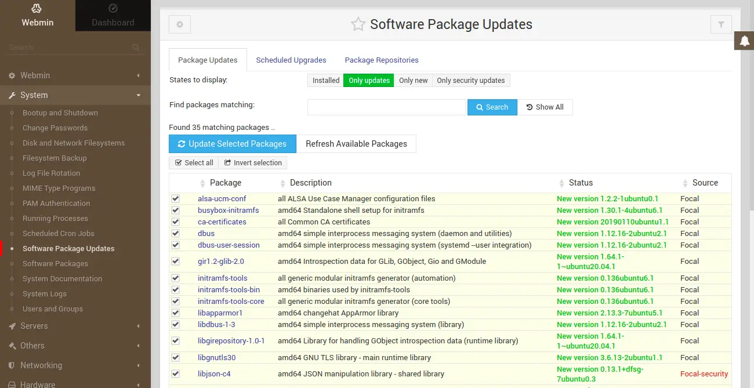This screenshot has width=754, height=388.
Task: Open the libdbus-1-3 package link
Action: (x=216, y=324)
